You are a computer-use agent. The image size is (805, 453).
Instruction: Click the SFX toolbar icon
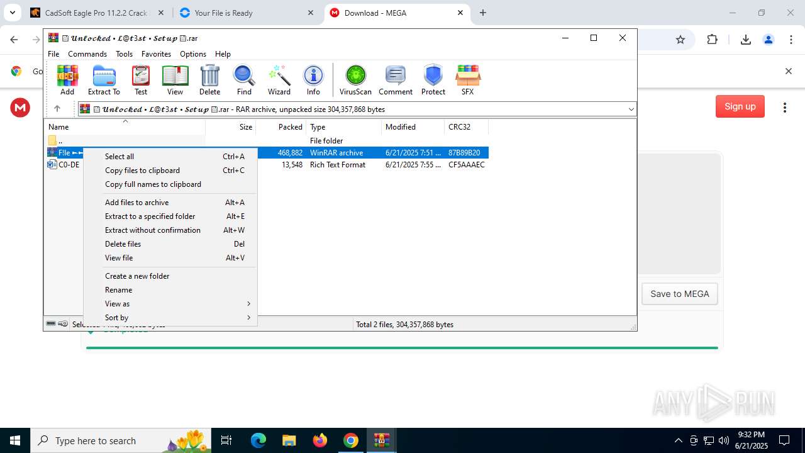pos(467,80)
